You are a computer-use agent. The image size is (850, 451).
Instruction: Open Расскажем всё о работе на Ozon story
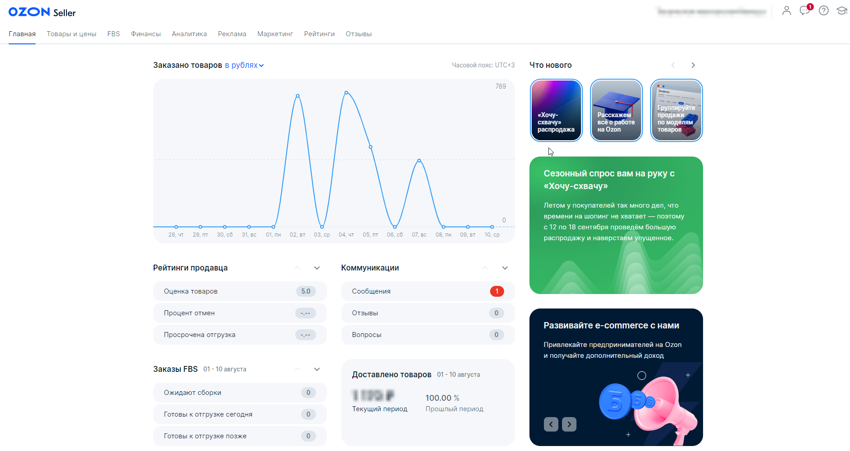coord(616,110)
